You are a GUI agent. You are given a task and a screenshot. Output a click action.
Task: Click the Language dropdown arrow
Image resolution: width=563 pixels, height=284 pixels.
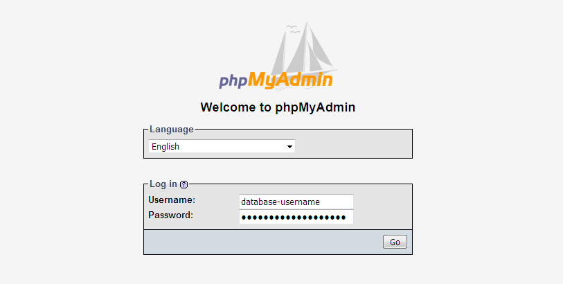point(289,147)
